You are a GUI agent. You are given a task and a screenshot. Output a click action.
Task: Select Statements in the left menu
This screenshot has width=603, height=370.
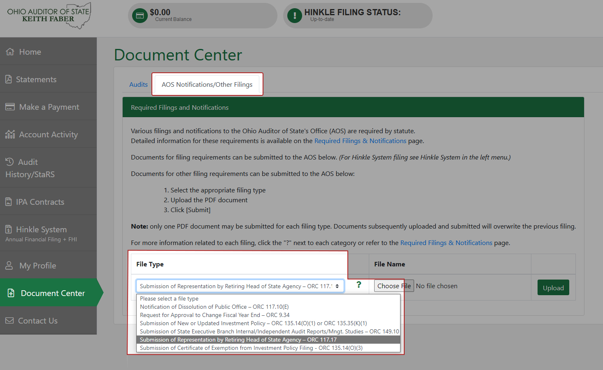37,79
